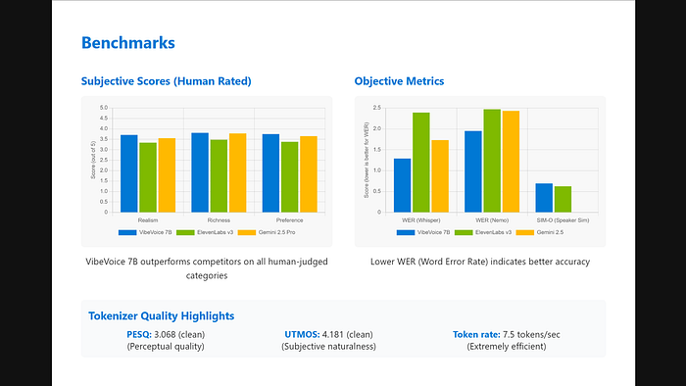This screenshot has height=386, width=686.
Task: Toggle ElevenLabs v3 legend in Objective Metrics chart
Action: coord(483,232)
